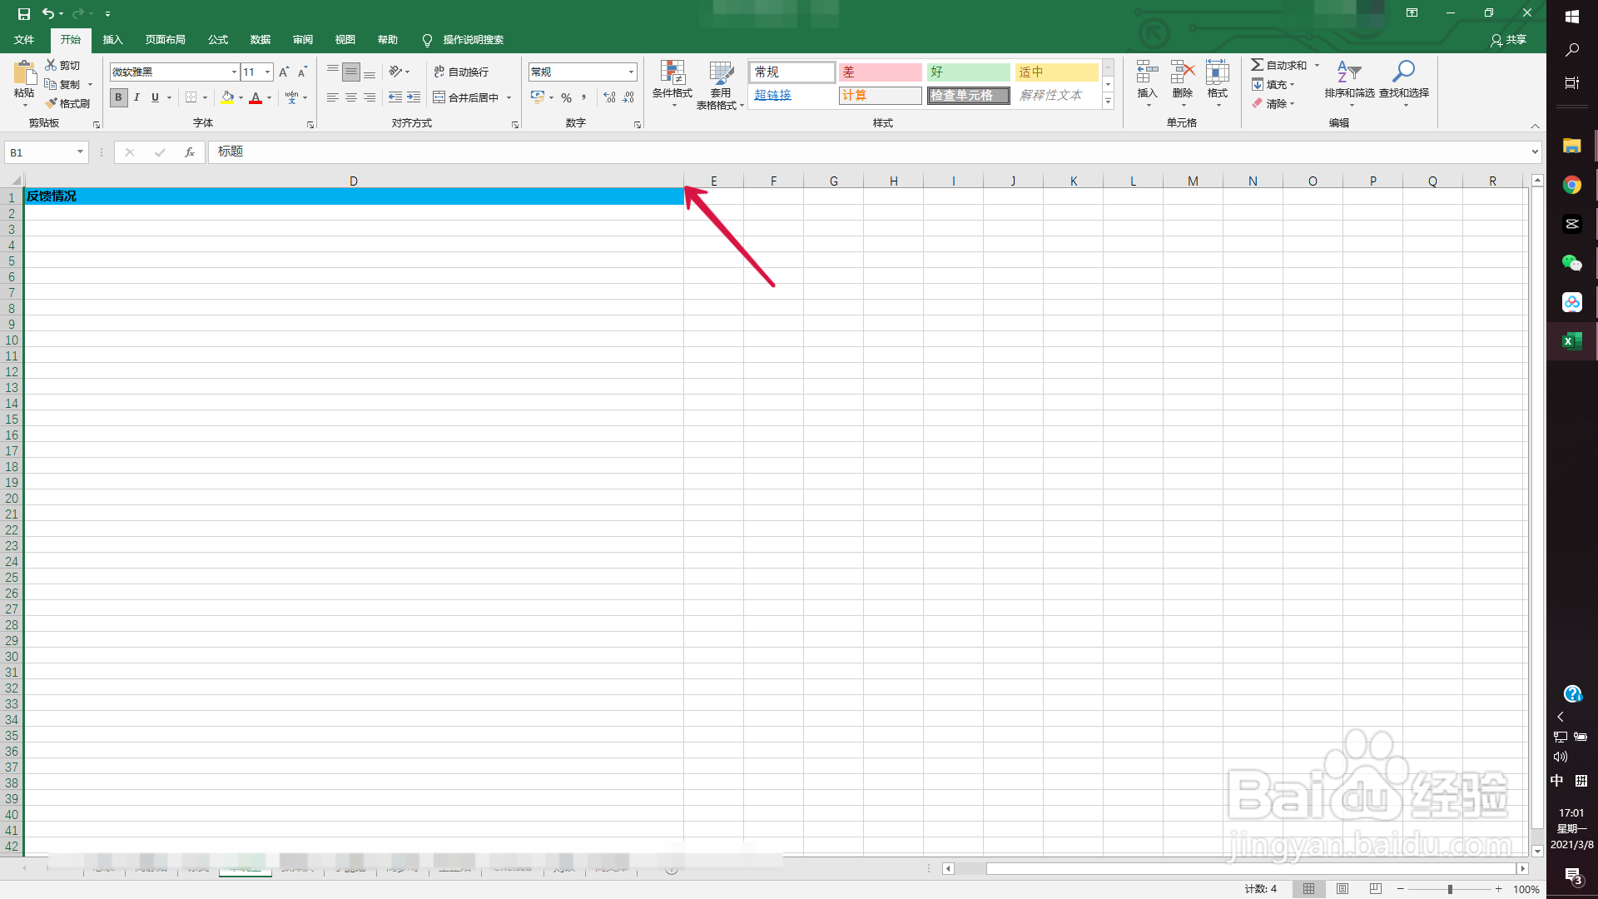The image size is (1598, 899).
Task: Open the number format dropdown
Action: point(631,72)
